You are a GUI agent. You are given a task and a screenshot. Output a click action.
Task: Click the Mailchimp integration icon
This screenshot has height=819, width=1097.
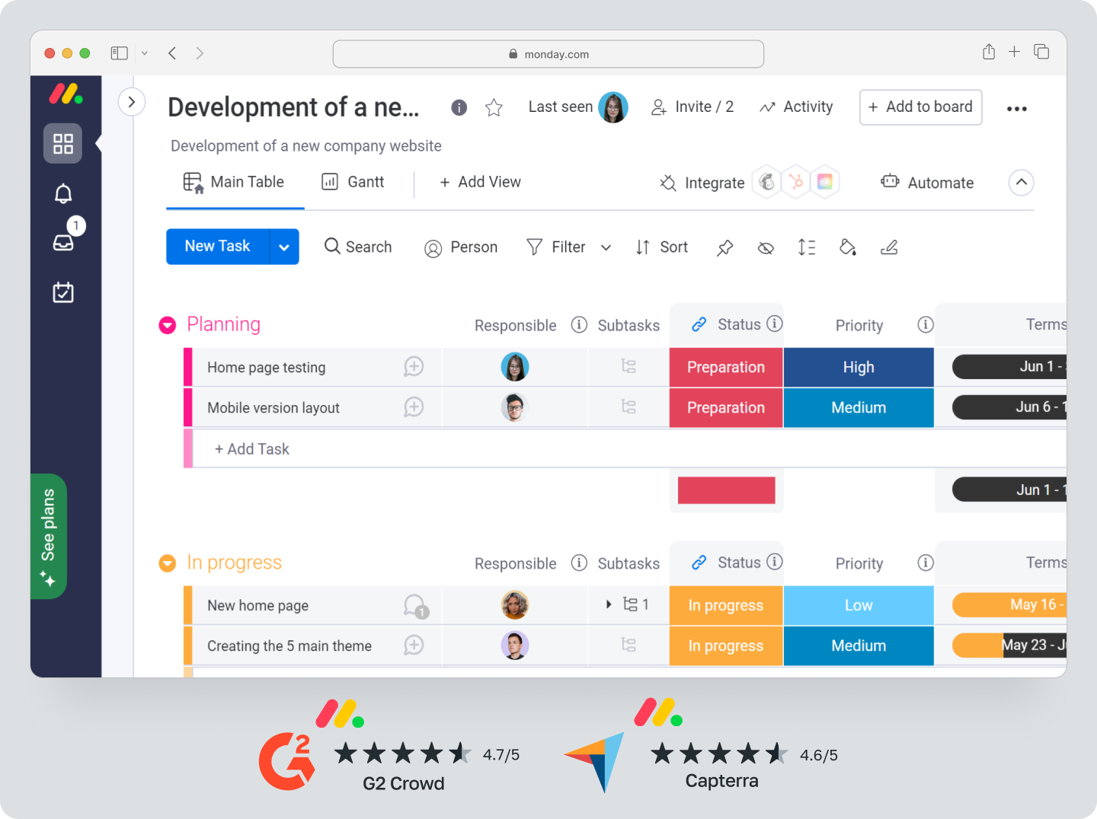767,182
